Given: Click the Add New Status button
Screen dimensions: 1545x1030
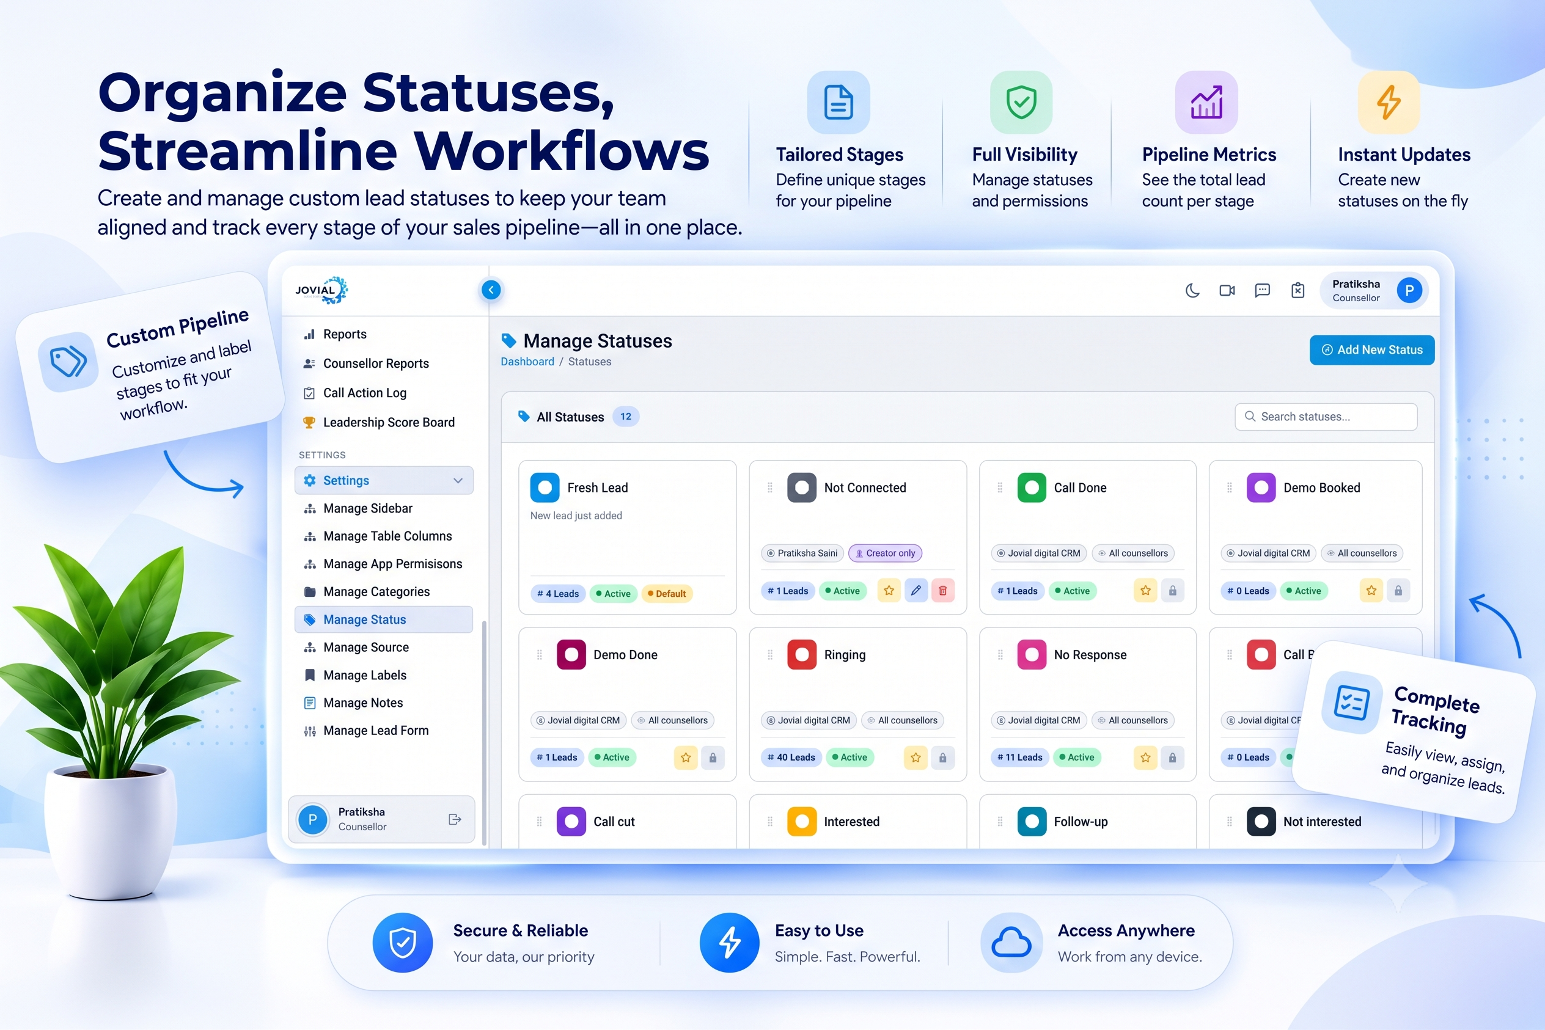Looking at the screenshot, I should [x=1371, y=350].
